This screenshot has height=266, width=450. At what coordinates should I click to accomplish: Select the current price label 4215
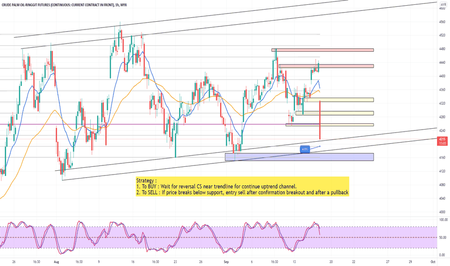pyautogui.click(x=442, y=139)
